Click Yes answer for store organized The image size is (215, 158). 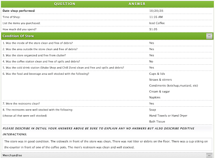(x=152, y=55)
